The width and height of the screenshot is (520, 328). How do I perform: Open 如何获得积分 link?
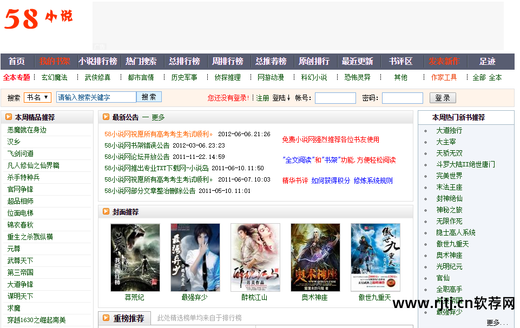coord(331,180)
